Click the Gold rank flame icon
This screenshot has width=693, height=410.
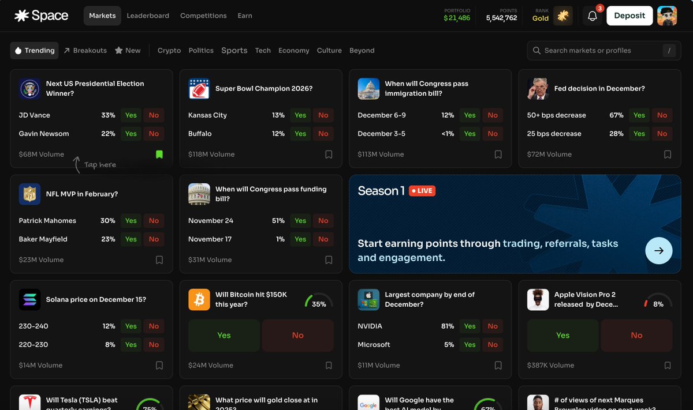pyautogui.click(x=562, y=16)
